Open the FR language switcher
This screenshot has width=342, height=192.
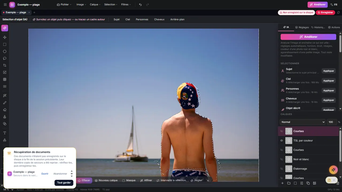point(334,5)
